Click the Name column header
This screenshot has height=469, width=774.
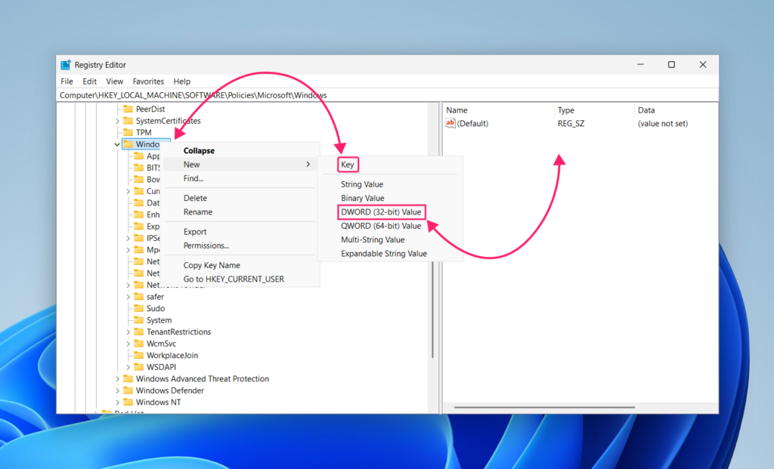(497, 110)
